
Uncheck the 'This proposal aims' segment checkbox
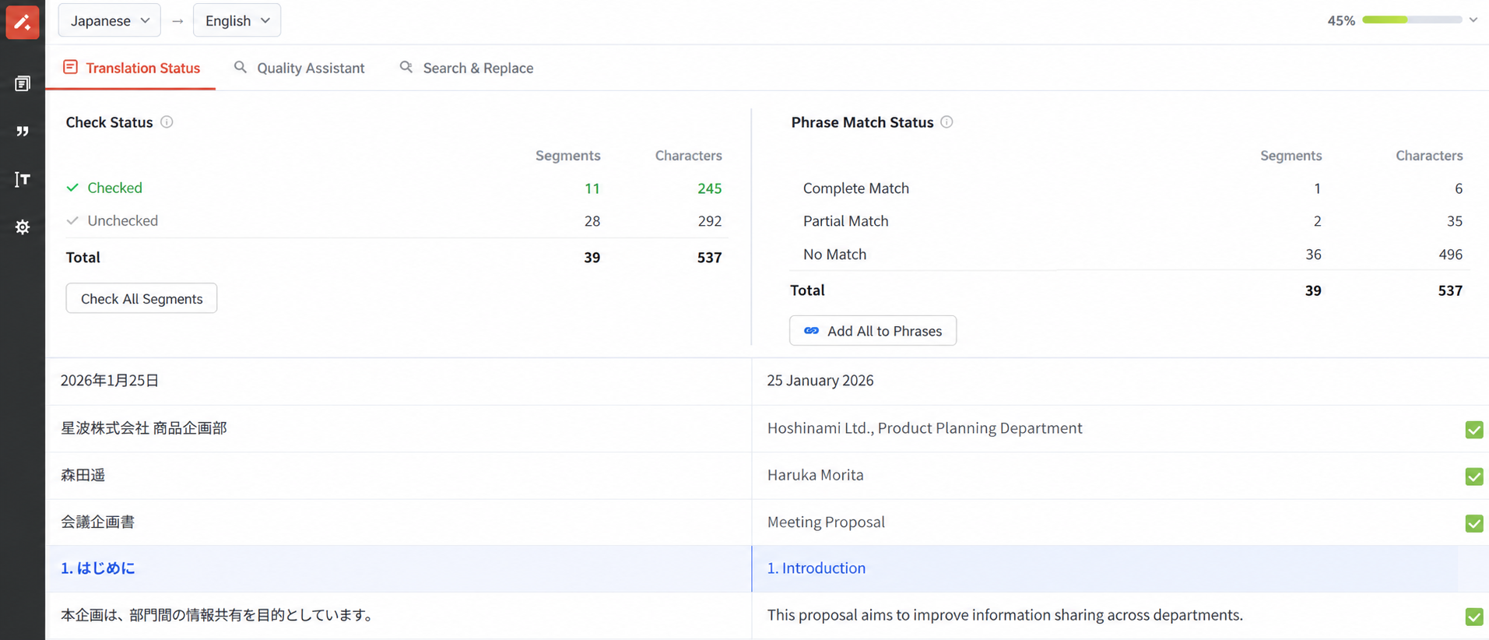point(1473,617)
